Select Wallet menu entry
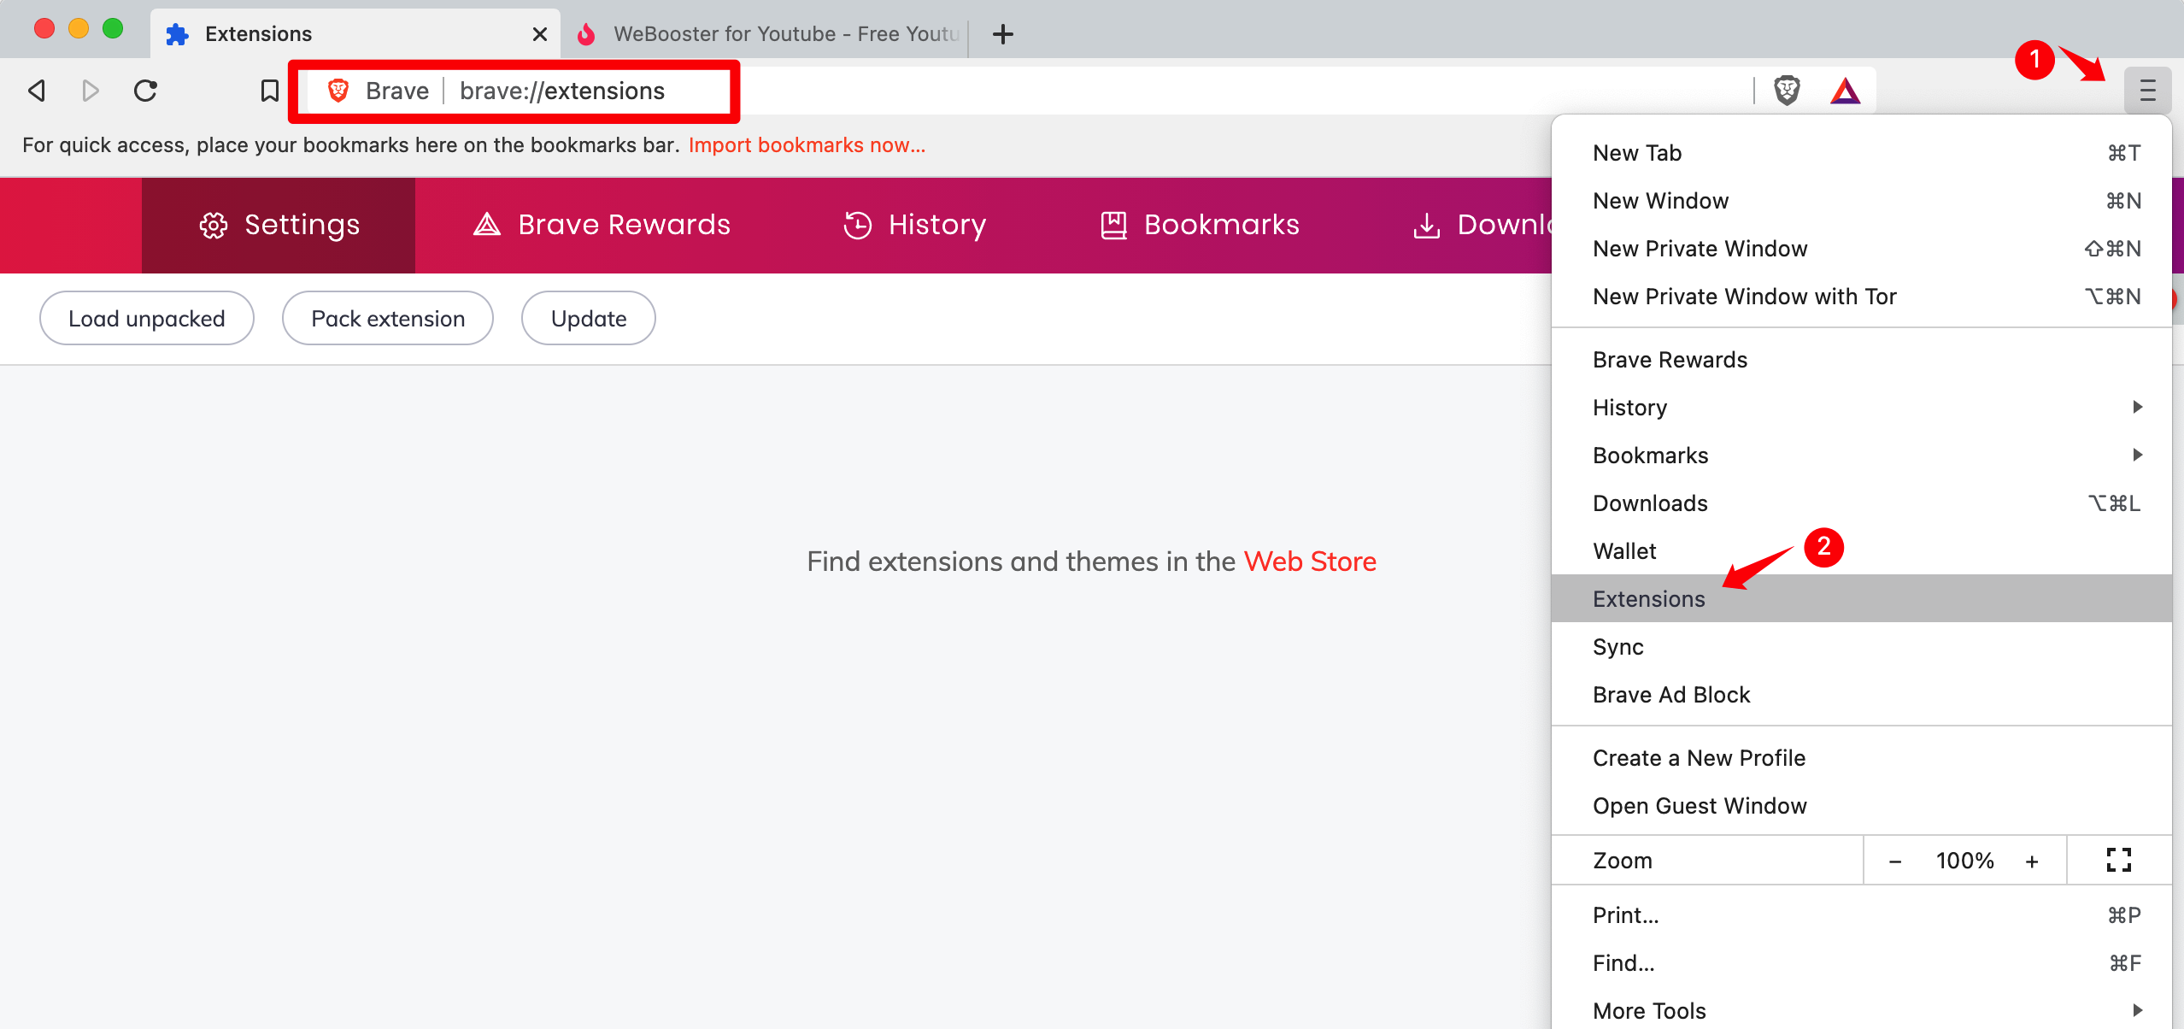This screenshot has height=1029, width=2184. [1861, 551]
